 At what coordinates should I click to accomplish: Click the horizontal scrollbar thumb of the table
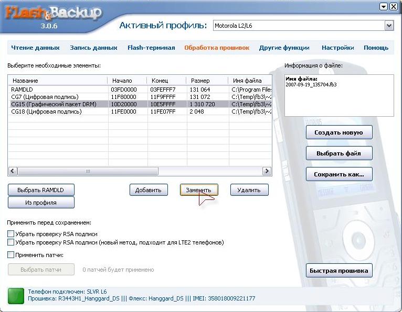click(88, 171)
